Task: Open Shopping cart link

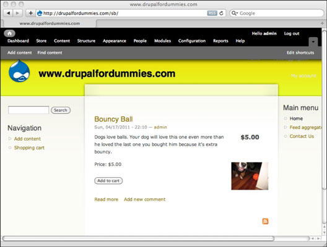Action: 29,148
